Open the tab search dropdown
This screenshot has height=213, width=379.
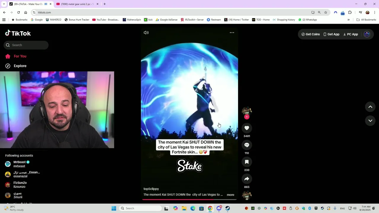click(4, 4)
